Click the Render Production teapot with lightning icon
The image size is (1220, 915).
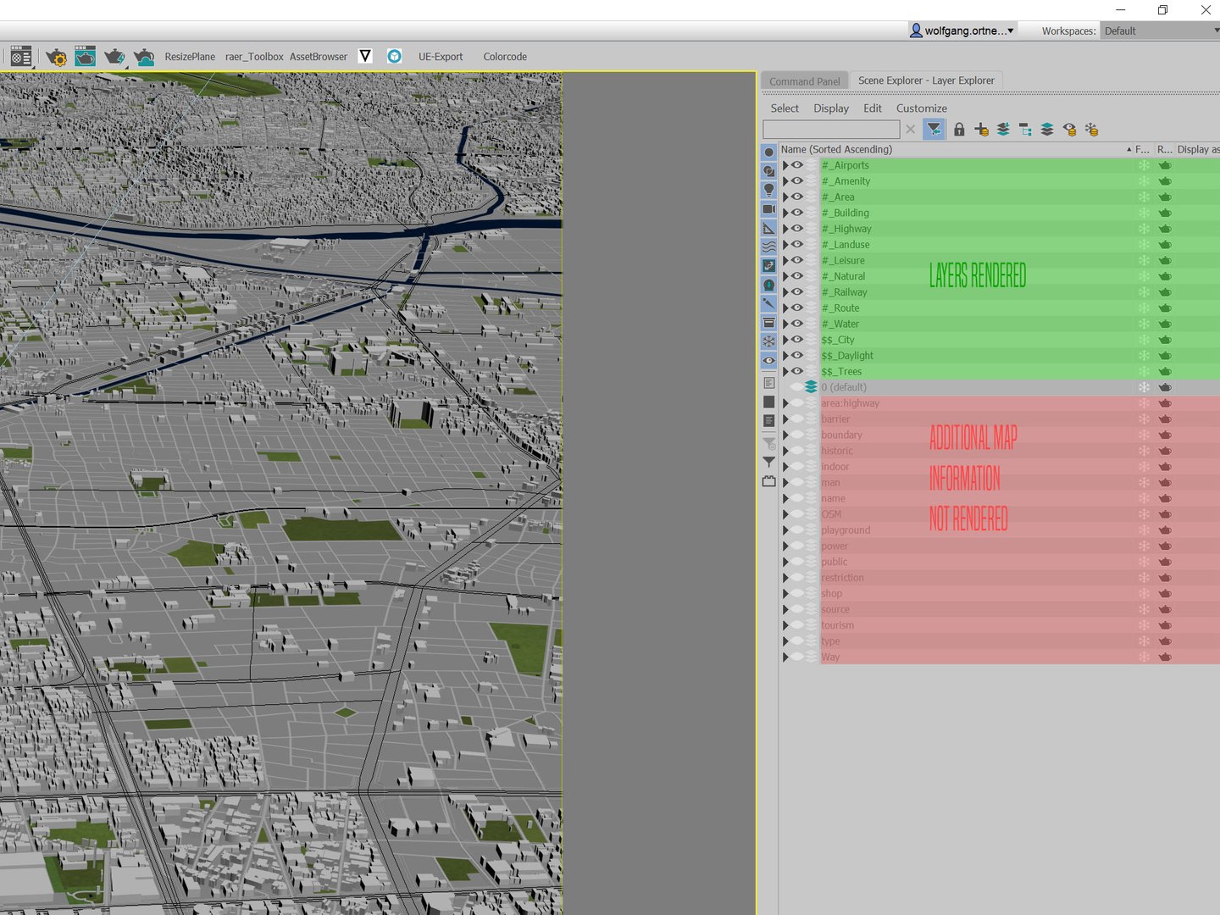[x=114, y=57]
